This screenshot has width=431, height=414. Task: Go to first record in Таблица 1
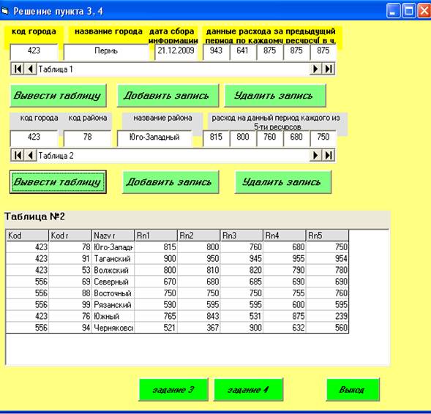pos(18,69)
